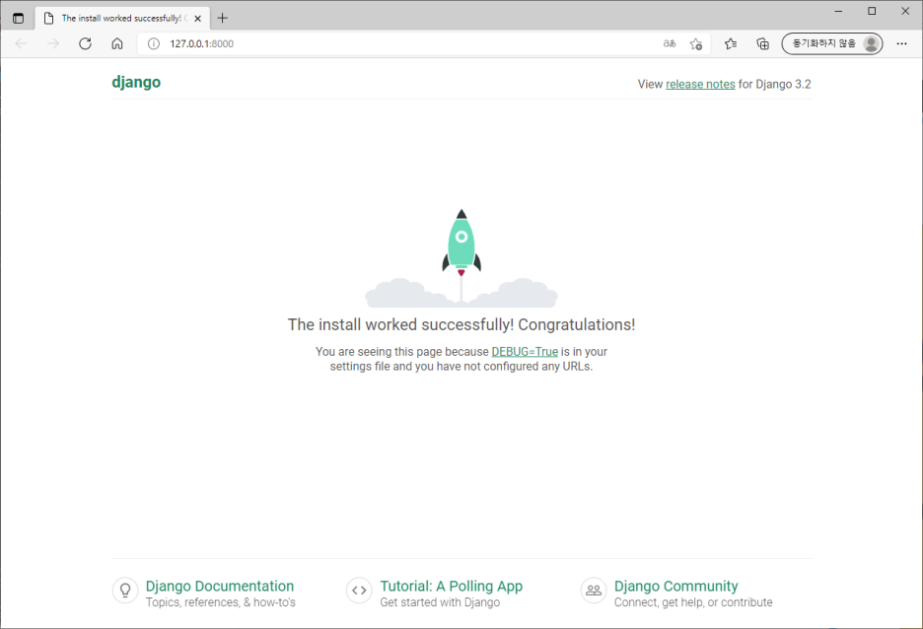
Task: Open the release notes link
Action: point(700,84)
